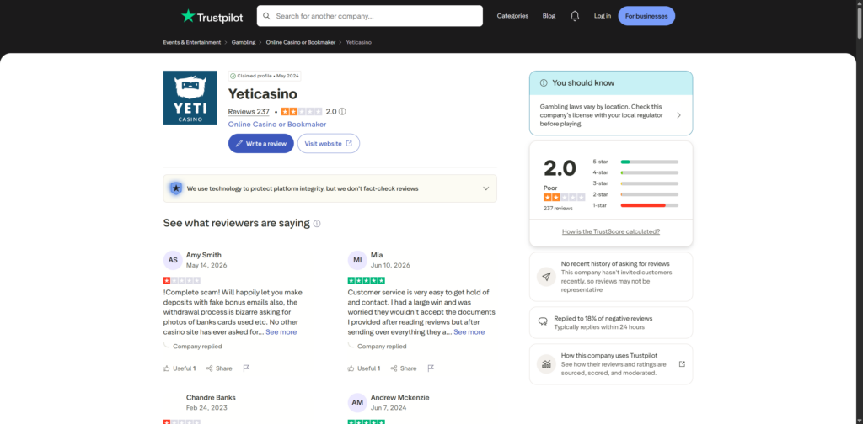Go to Online Casino or Bookmaker breadcrumb

click(x=301, y=42)
